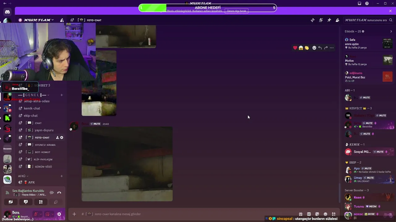Show pinned messages
Screen dimensions: 396x222
[x=329, y=20]
